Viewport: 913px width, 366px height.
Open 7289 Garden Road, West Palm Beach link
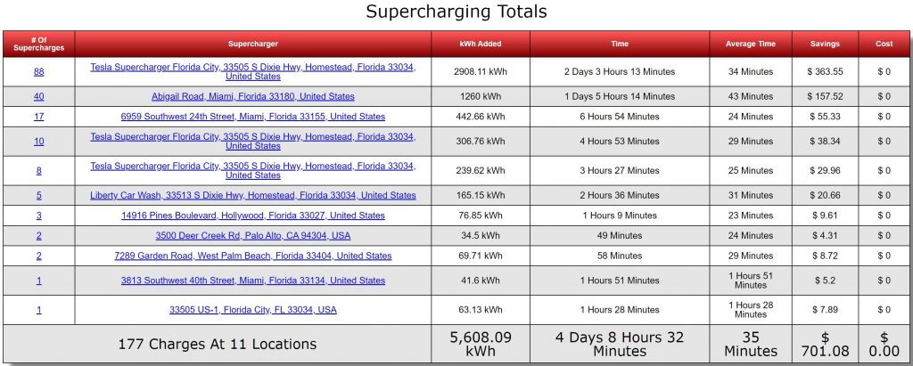(252, 256)
